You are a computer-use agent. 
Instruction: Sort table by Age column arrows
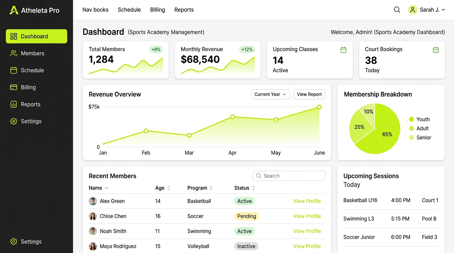point(169,188)
